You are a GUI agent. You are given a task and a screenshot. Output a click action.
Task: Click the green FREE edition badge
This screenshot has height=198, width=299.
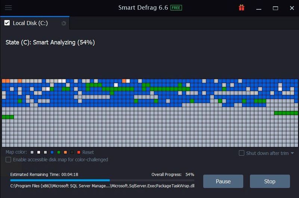tap(176, 8)
